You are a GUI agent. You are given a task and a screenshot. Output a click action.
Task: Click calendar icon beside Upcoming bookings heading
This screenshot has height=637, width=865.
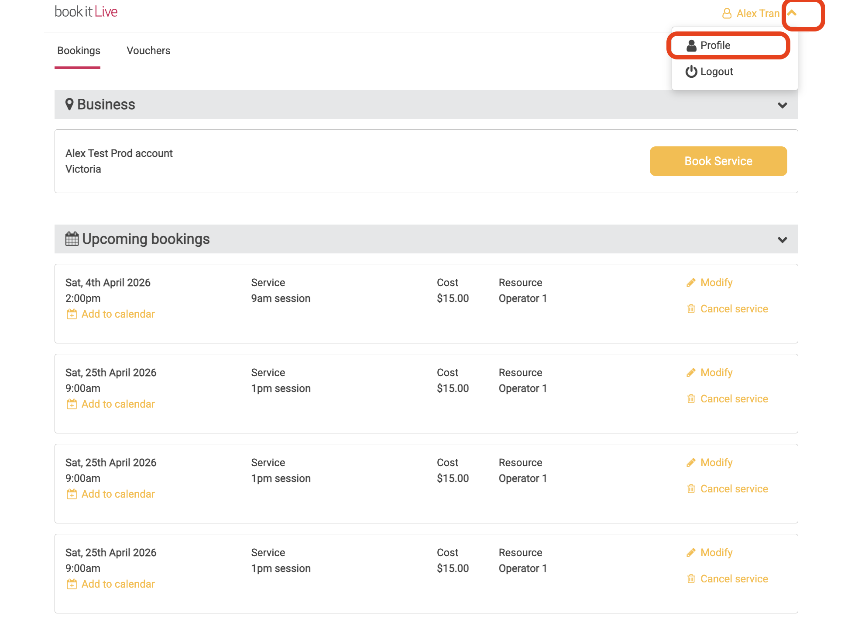72,239
